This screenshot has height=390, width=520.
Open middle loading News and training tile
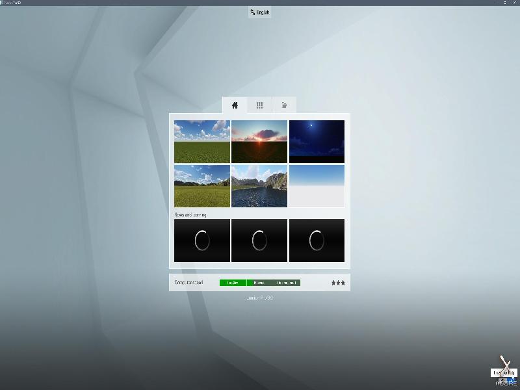click(259, 240)
